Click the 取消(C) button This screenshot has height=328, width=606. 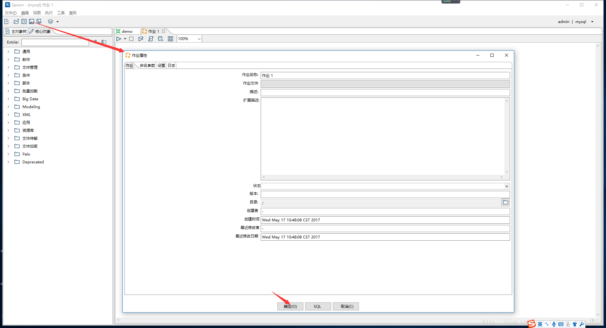(x=346, y=307)
